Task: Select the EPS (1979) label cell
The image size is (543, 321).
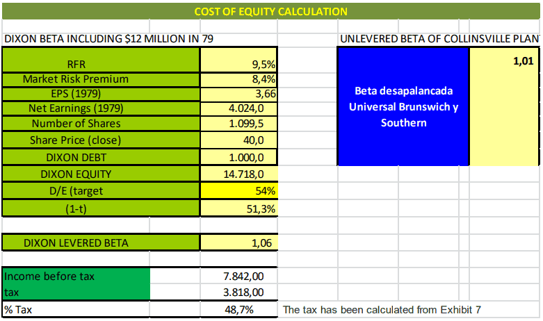Action: pos(101,94)
